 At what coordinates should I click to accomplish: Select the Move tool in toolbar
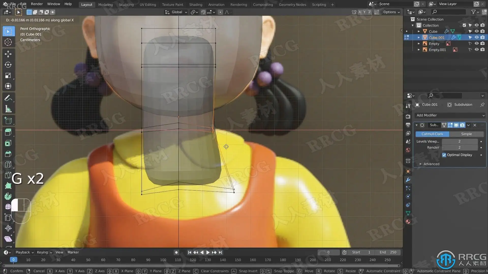(x=8, y=54)
